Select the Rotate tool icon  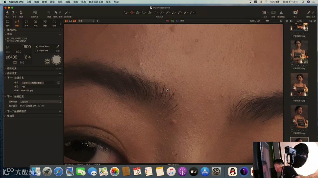(x=150, y=13)
